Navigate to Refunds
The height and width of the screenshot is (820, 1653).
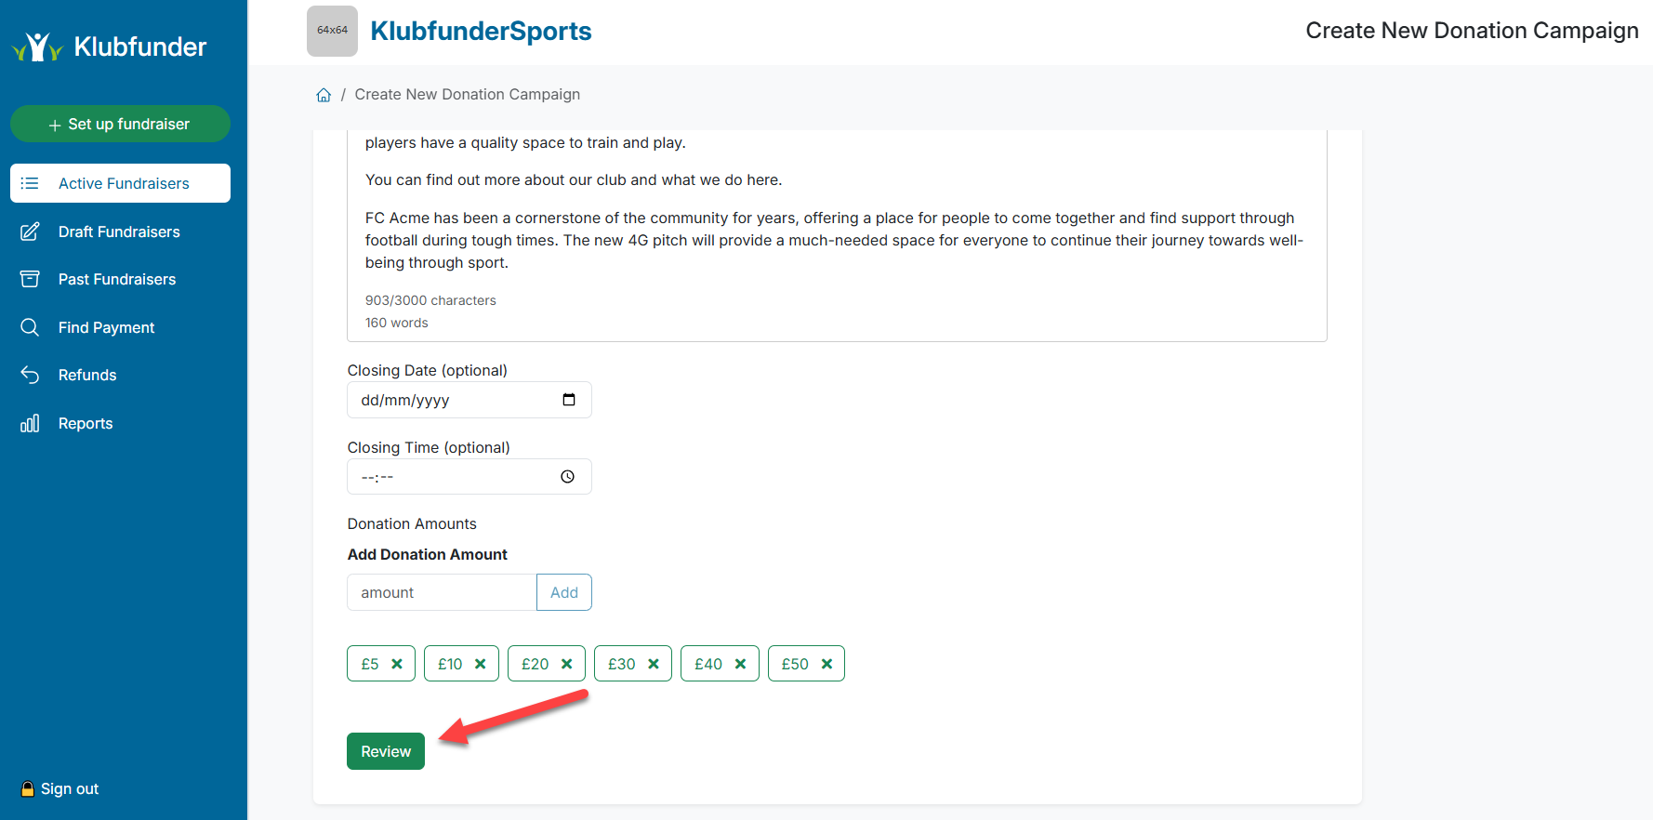87,375
